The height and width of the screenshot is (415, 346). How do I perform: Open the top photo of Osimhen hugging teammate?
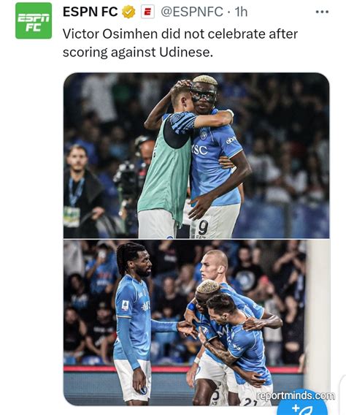click(196, 156)
